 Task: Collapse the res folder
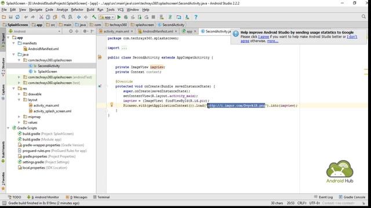coord(14,88)
